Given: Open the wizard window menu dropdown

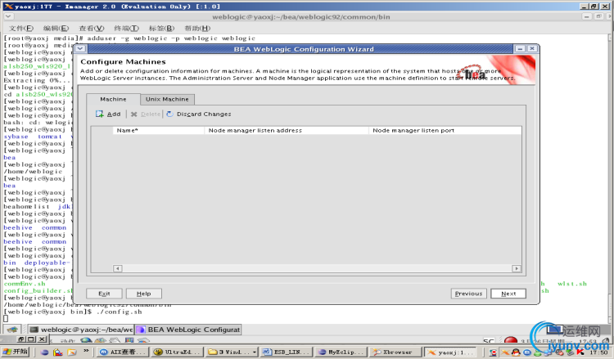Looking at the screenshot, I should click(80, 48).
